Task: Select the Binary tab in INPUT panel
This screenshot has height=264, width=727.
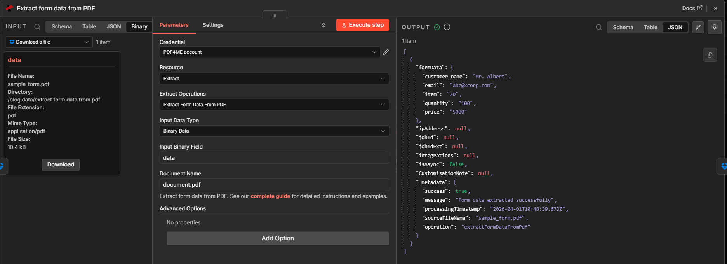Action: [139, 26]
